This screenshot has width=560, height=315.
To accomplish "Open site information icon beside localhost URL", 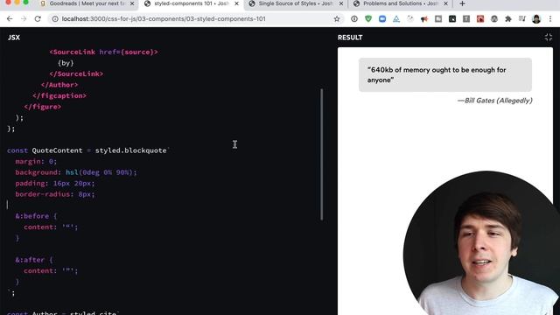I will [55, 19].
